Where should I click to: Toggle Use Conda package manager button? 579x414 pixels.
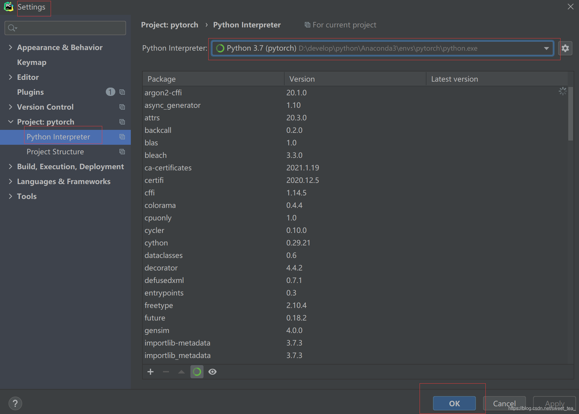(197, 372)
